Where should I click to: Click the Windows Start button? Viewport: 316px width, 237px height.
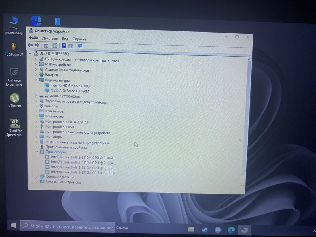point(14,225)
